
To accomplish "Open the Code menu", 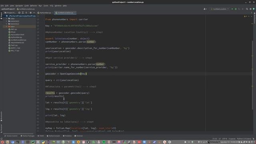I will [x=26, y=6].
